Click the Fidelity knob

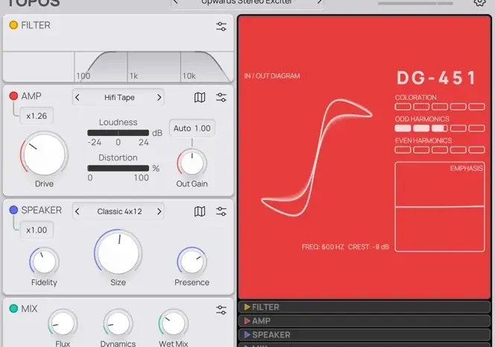pos(44,262)
